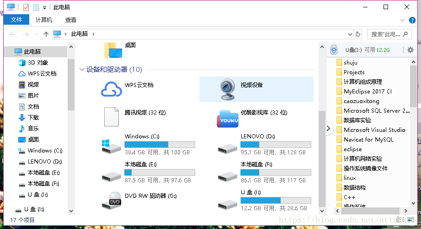Viewport: 421px width, 229px height.
Task: Collapse the U盘 side panel arrow
Action: pyautogui.click(x=328, y=128)
